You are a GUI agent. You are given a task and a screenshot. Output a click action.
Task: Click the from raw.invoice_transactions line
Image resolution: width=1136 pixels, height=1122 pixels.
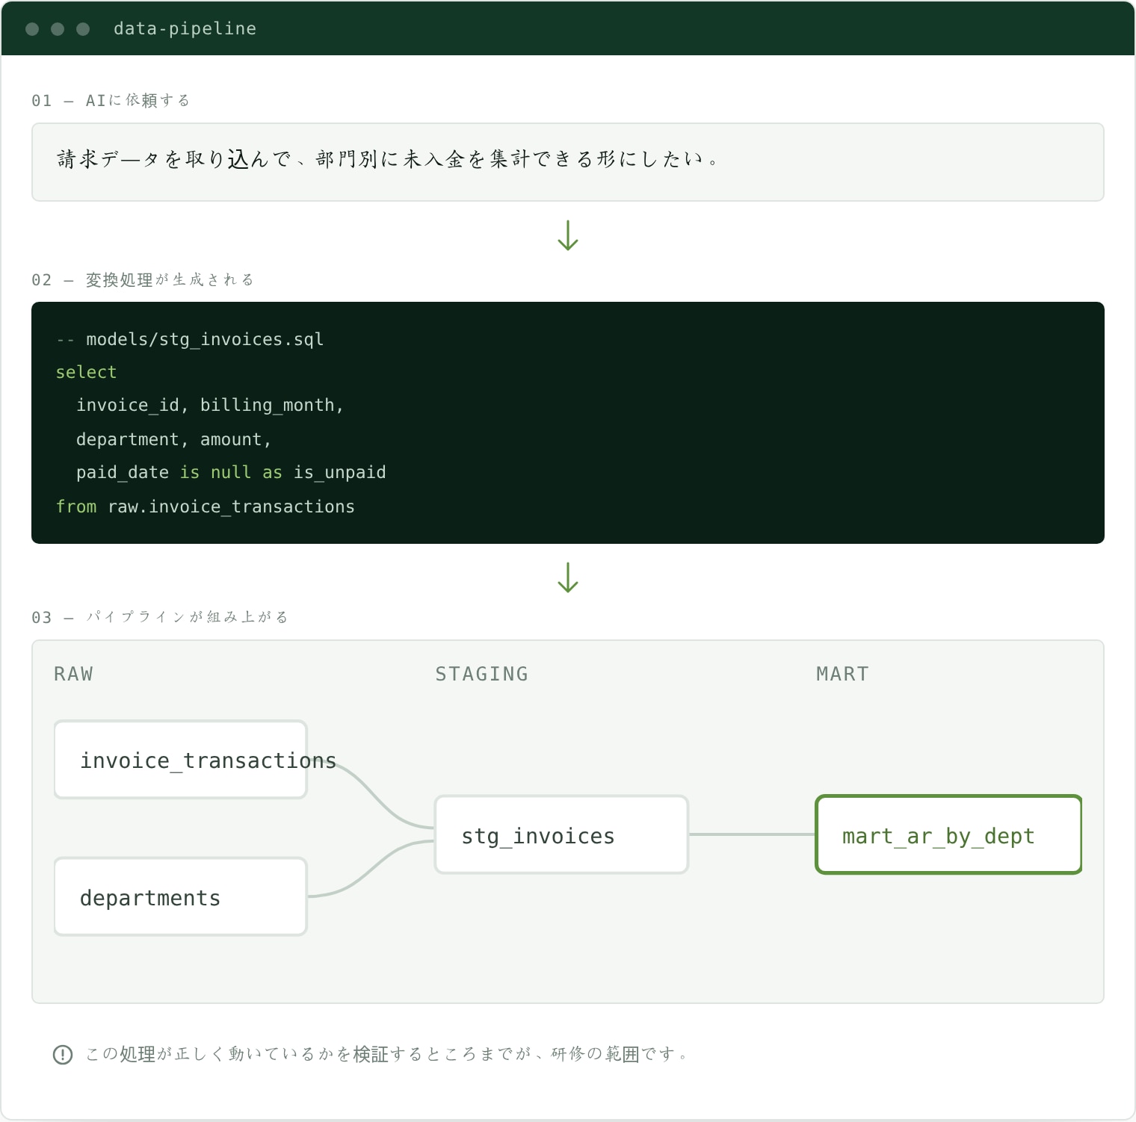[206, 506]
